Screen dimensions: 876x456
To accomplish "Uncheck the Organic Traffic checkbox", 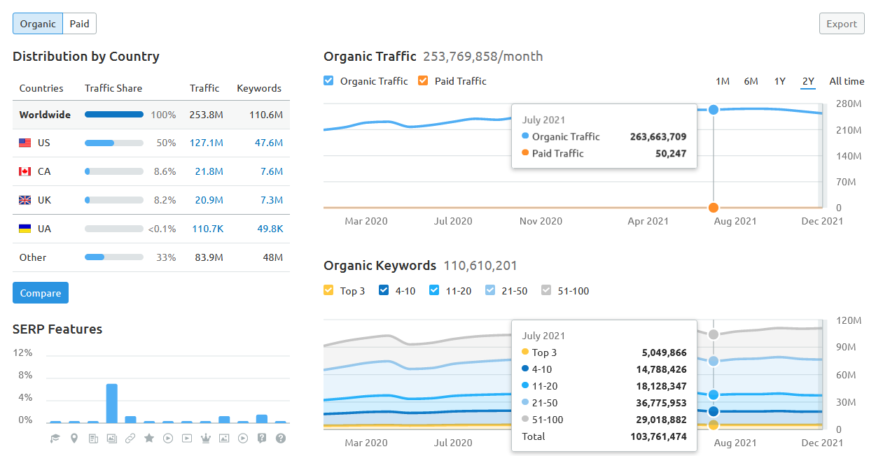I will pos(328,80).
